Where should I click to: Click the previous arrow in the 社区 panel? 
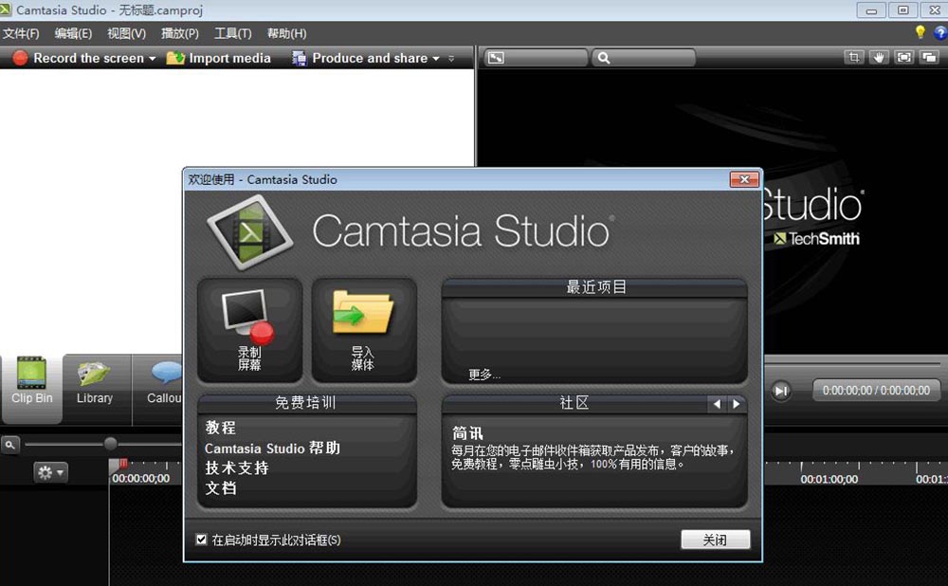(x=717, y=404)
